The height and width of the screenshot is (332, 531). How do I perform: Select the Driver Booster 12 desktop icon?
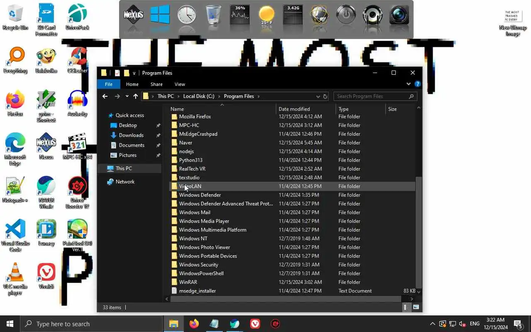point(77,193)
